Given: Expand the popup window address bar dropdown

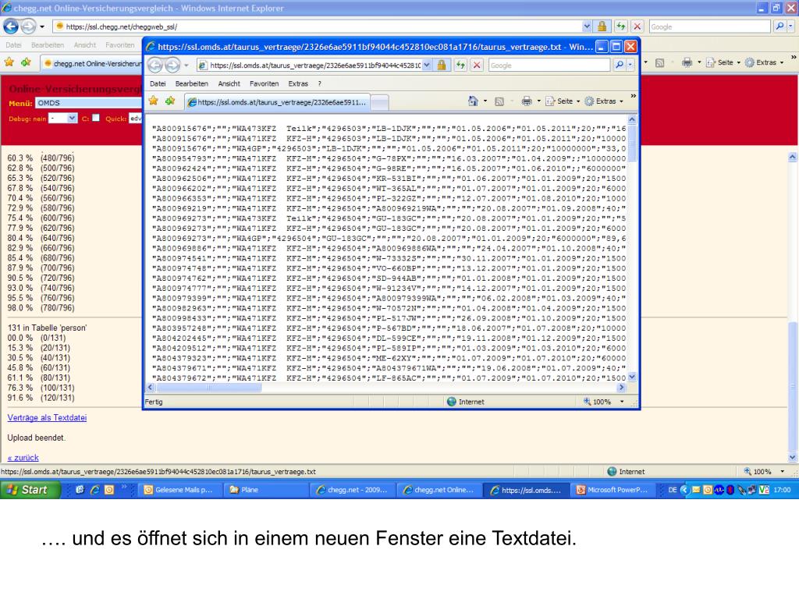Looking at the screenshot, I should 427,66.
